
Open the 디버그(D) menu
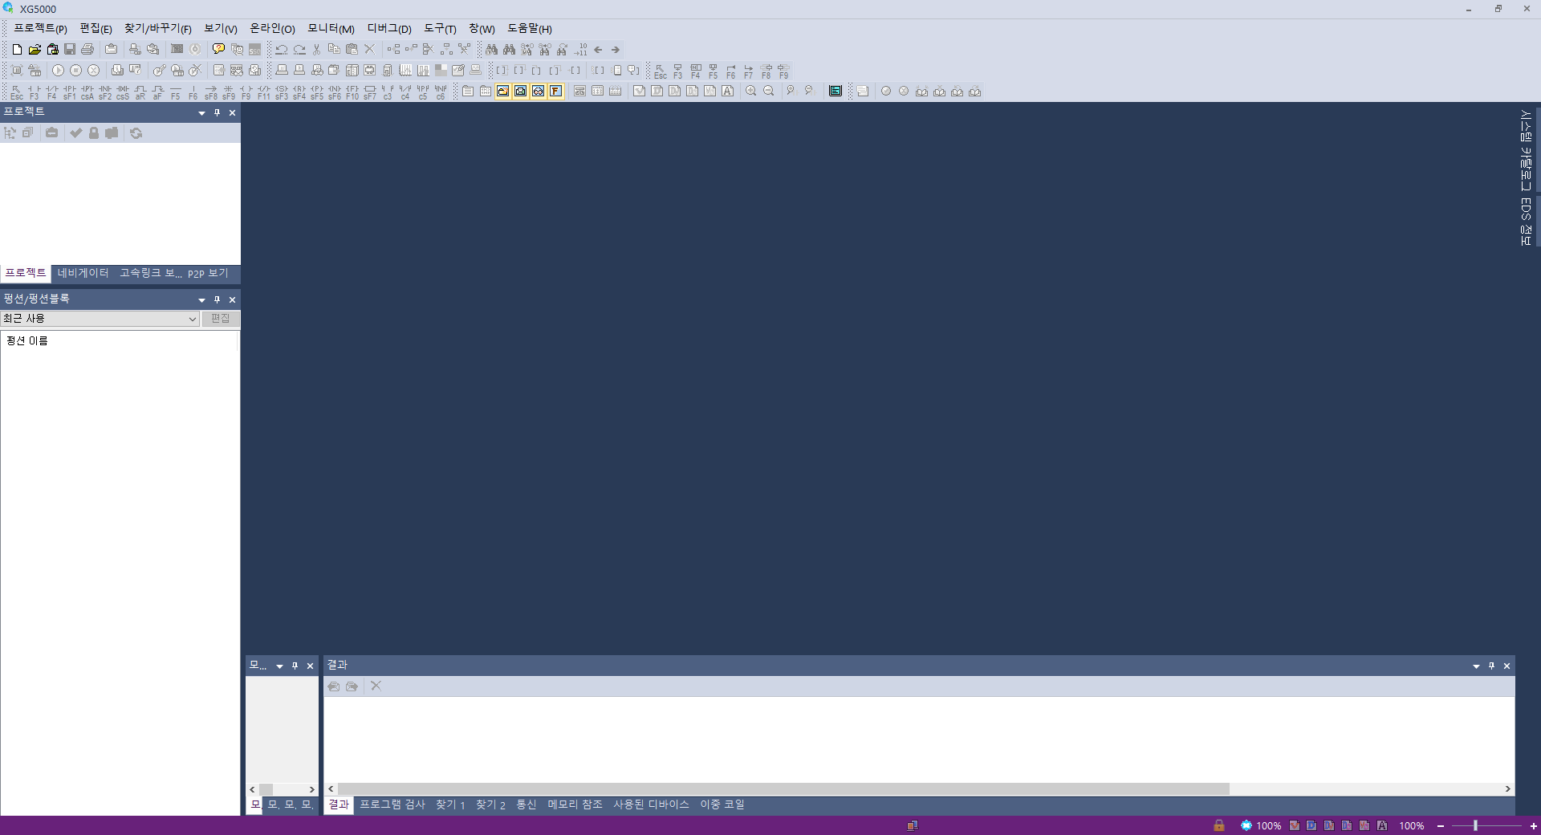(x=389, y=29)
